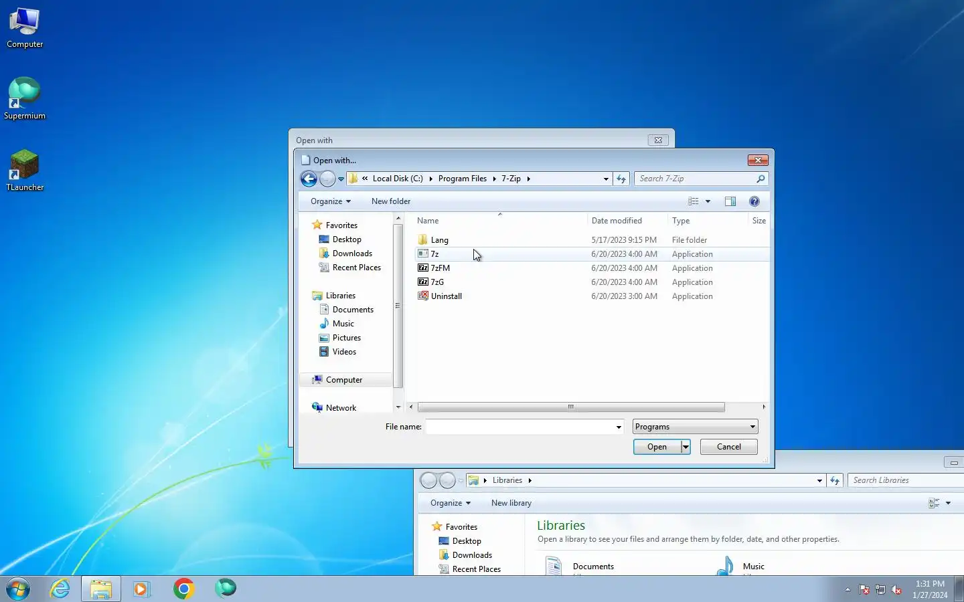The height and width of the screenshot is (602, 964).
Task: Open the Organize menu in dialog
Action: pyautogui.click(x=330, y=201)
